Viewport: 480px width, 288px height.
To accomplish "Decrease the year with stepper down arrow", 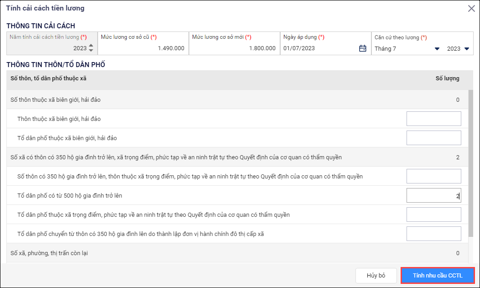I will [91, 50].
